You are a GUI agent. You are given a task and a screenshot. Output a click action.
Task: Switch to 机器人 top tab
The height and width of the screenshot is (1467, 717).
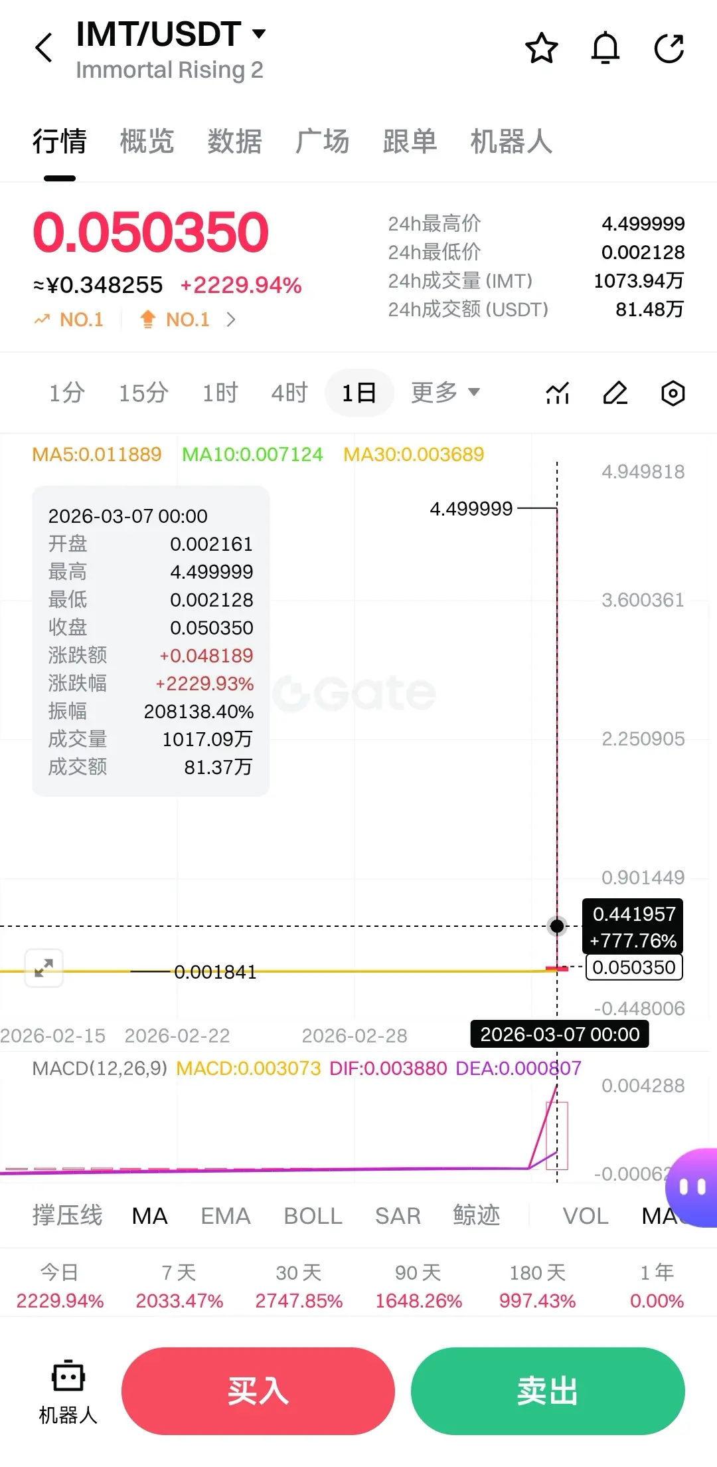click(512, 142)
